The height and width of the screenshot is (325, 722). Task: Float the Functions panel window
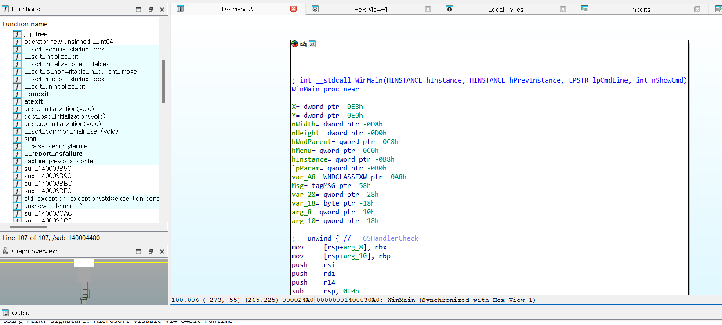tap(150, 9)
